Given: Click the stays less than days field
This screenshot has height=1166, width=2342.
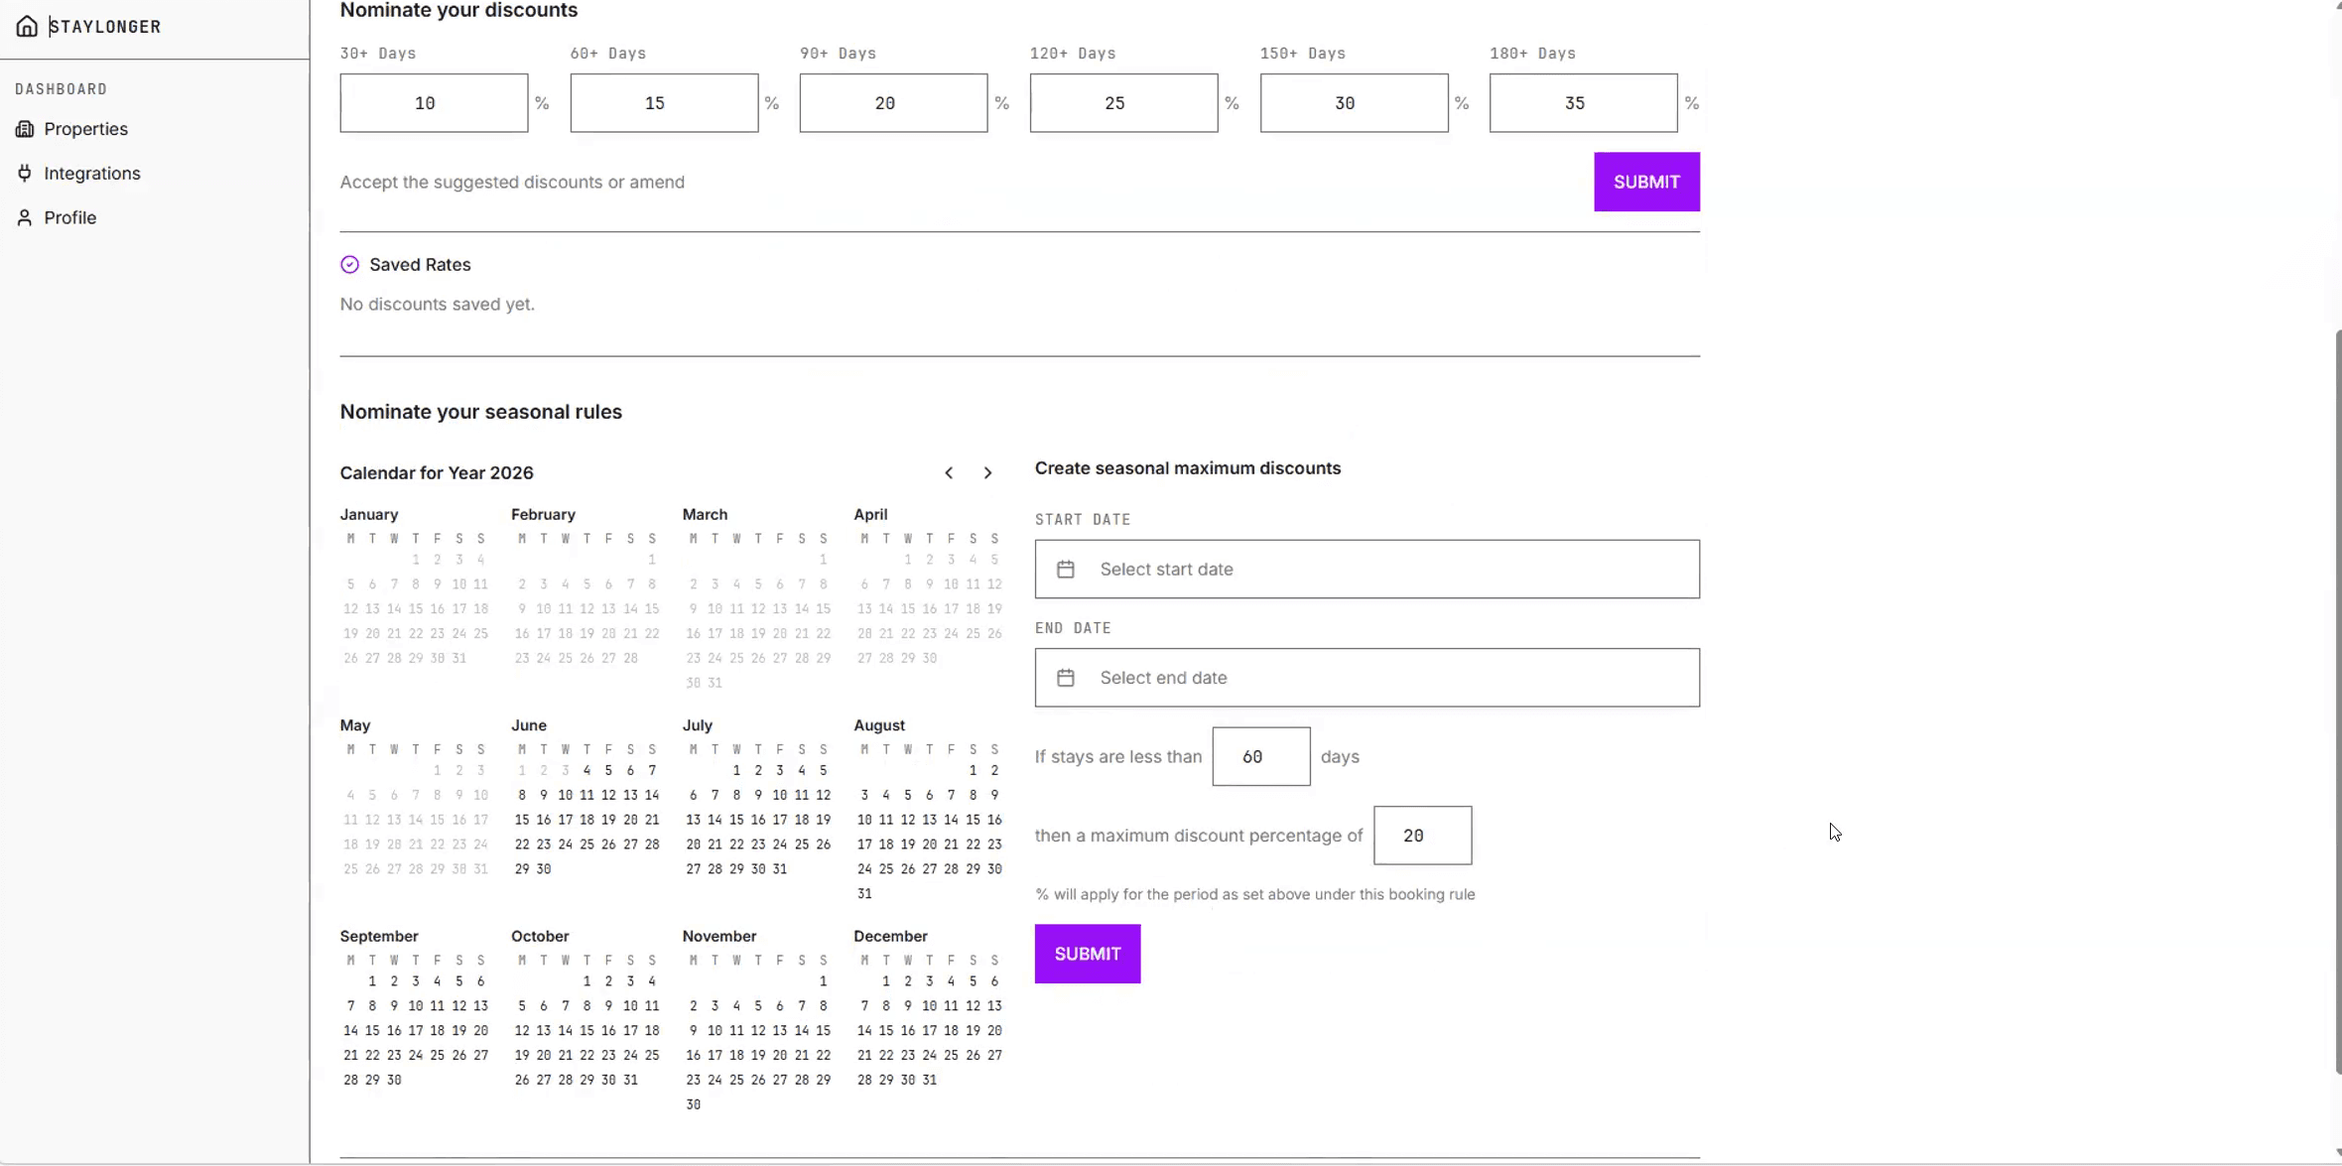Looking at the screenshot, I should [x=1260, y=756].
